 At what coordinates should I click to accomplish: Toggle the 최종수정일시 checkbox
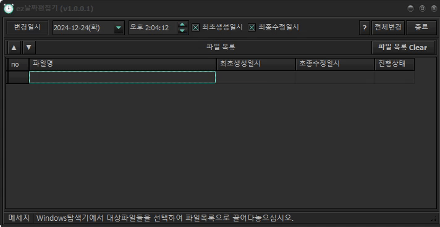coord(252,28)
